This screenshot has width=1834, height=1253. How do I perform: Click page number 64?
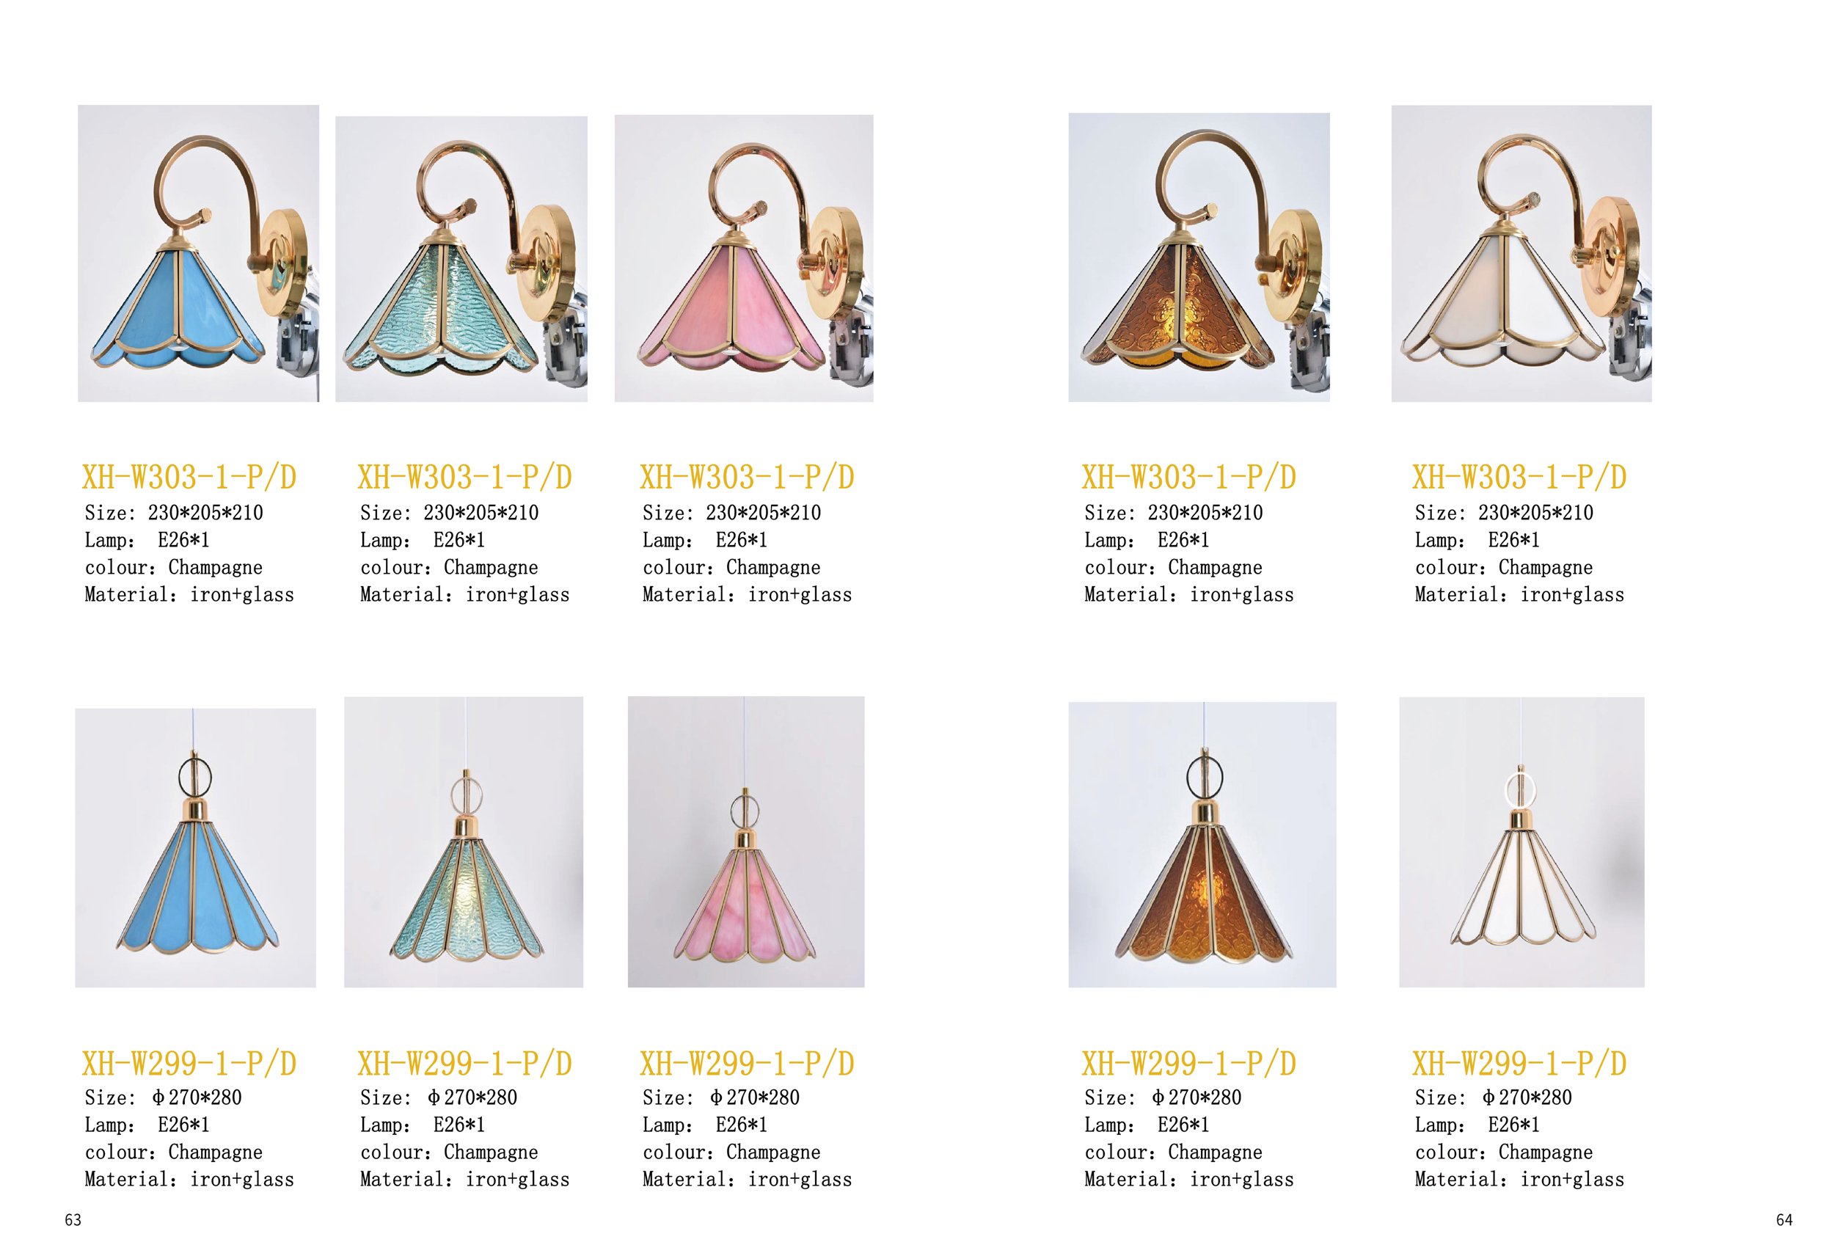tap(1783, 1220)
